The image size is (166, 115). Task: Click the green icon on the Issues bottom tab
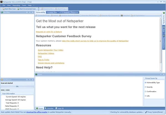click(x=37, y=108)
